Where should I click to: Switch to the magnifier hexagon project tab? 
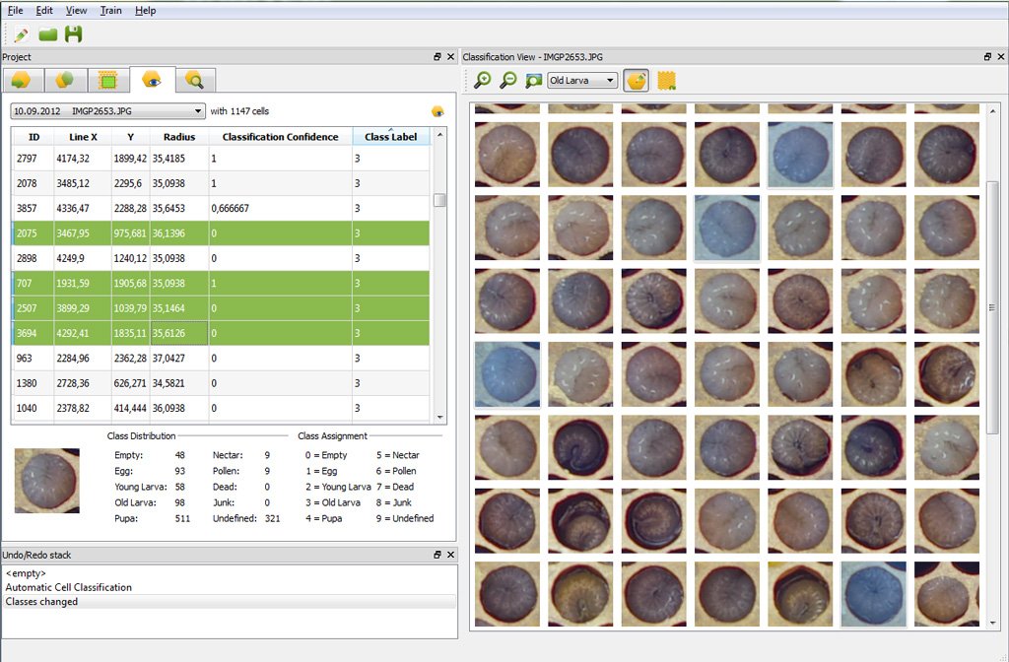(195, 80)
